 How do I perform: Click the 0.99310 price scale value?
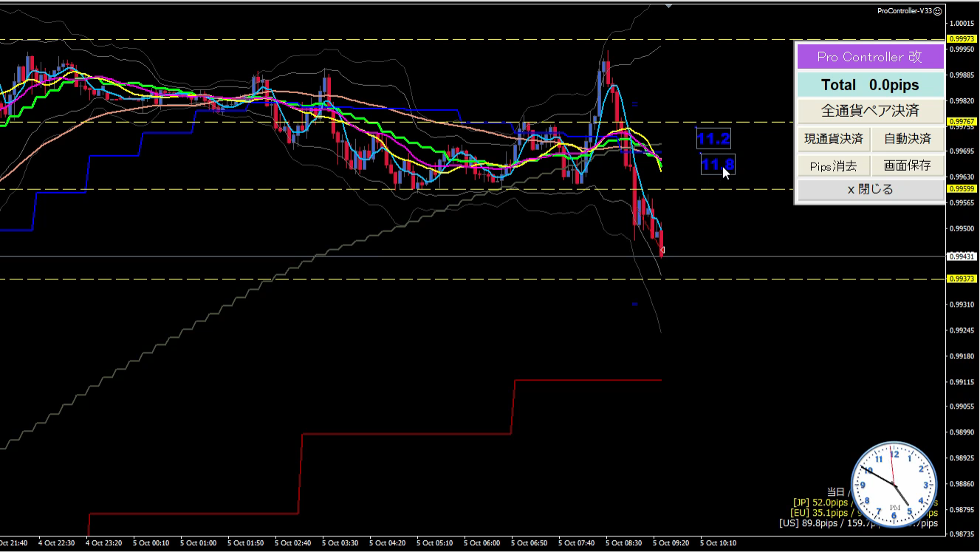(962, 304)
